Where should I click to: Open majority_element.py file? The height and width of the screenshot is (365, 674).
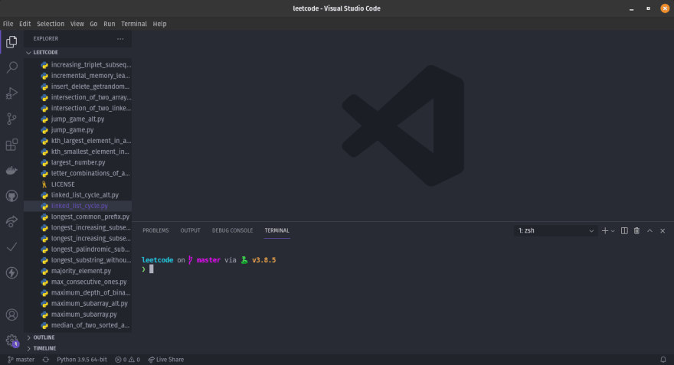tap(78, 271)
